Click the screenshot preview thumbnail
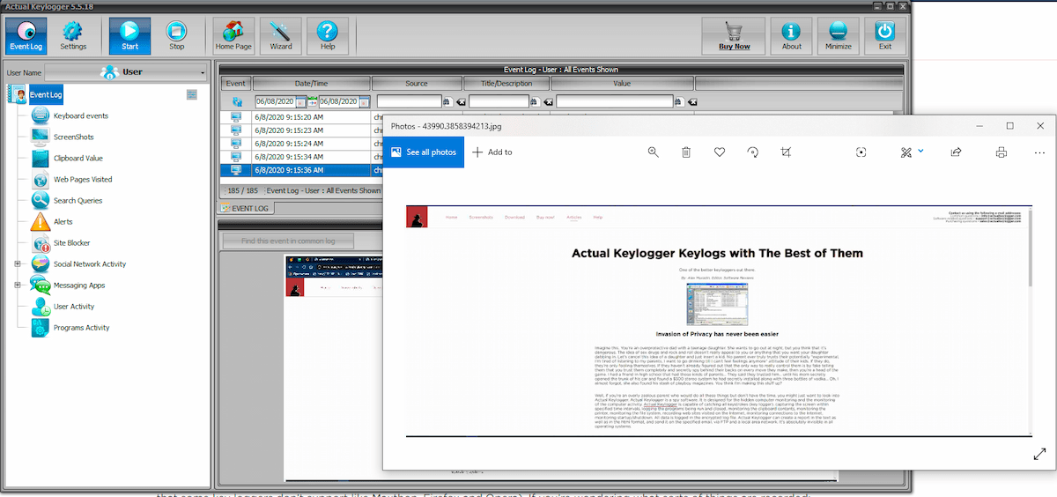 click(x=333, y=367)
